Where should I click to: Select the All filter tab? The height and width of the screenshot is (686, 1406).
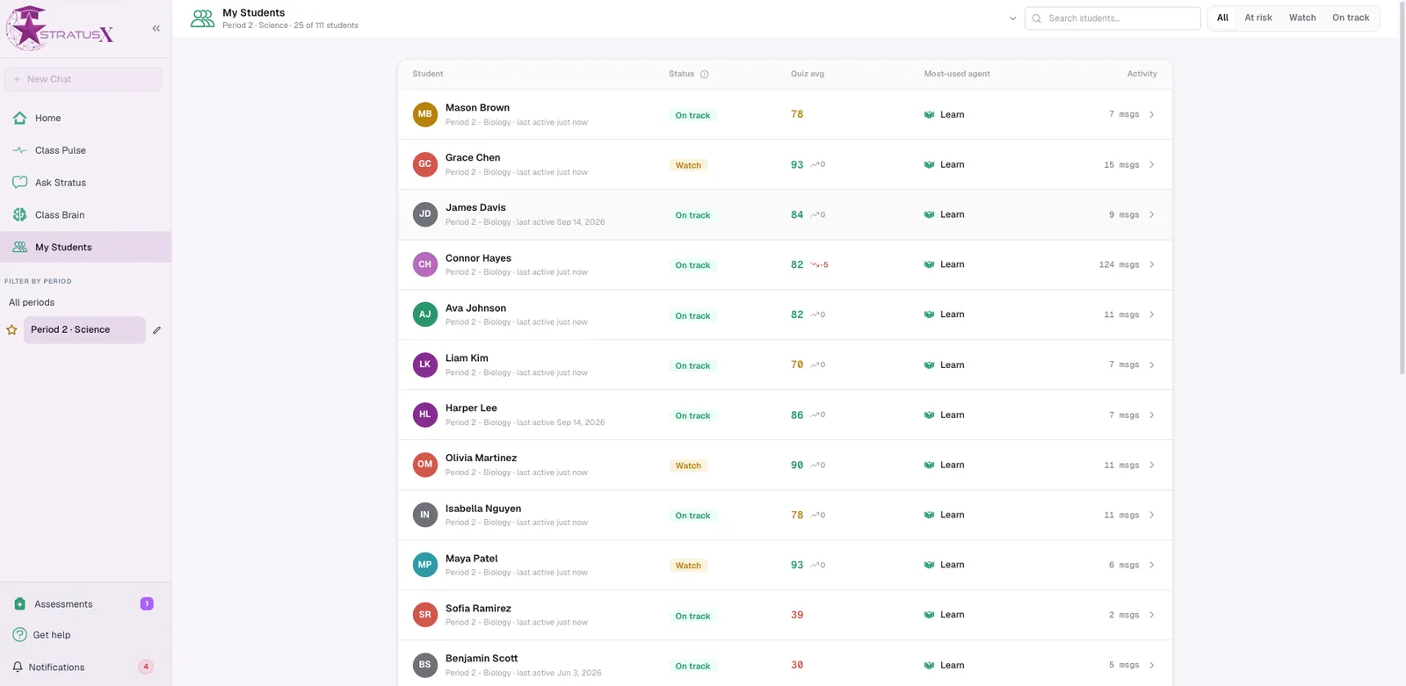pyautogui.click(x=1222, y=18)
